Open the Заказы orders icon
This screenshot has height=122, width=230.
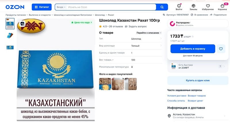193,6
